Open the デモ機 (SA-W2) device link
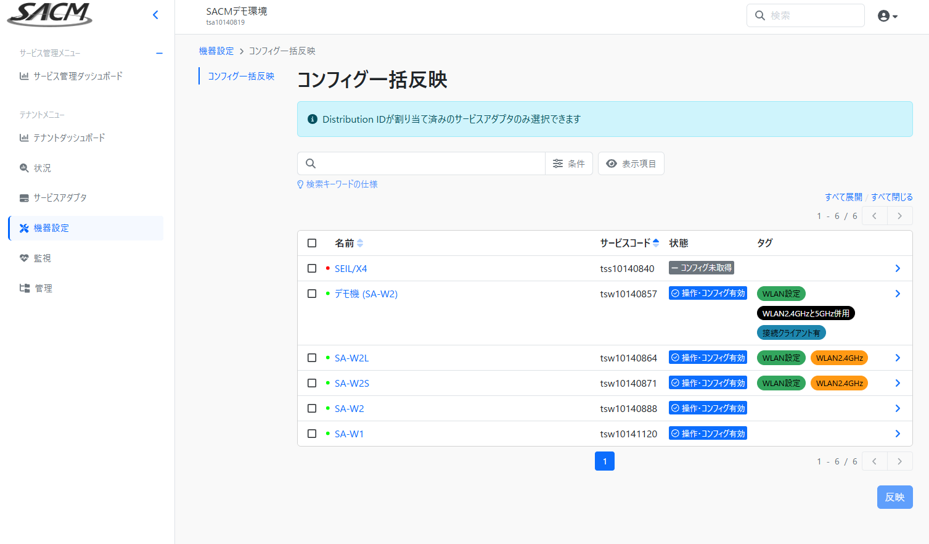 click(x=366, y=294)
